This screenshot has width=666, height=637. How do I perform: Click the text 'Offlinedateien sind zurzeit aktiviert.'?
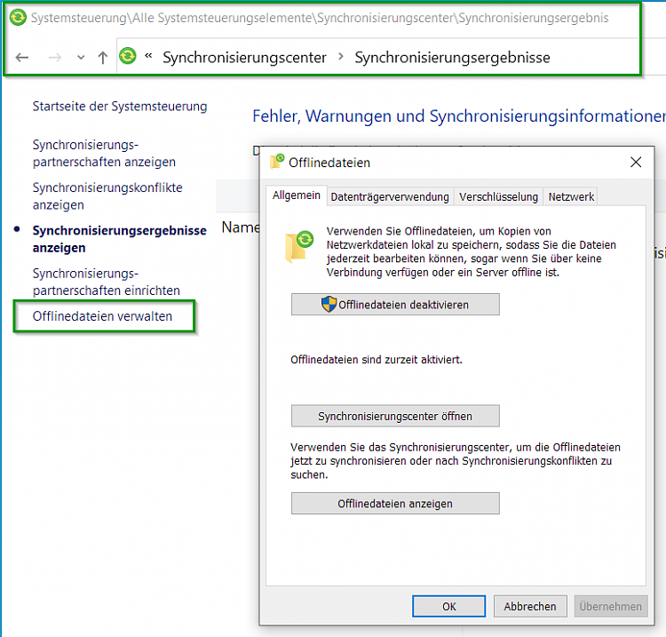[x=377, y=360]
